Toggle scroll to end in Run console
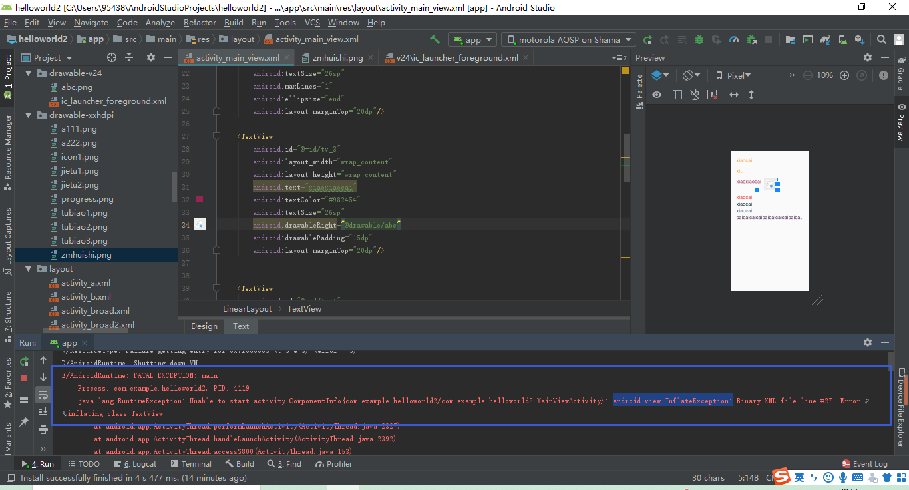This screenshot has width=909, height=490. 43,412
